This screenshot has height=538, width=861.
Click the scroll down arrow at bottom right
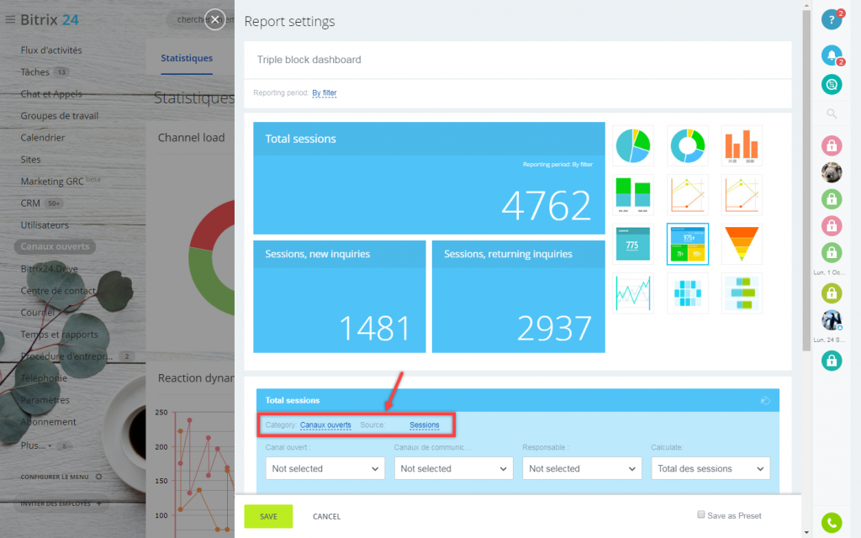point(806,532)
